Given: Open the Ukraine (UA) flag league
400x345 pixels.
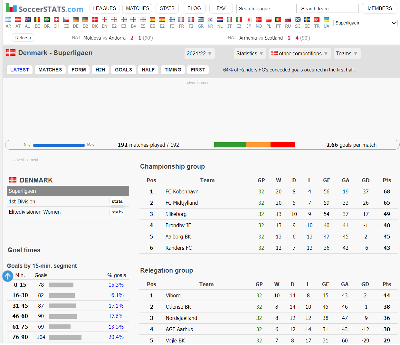Looking at the screenshot, I should 327,20.
